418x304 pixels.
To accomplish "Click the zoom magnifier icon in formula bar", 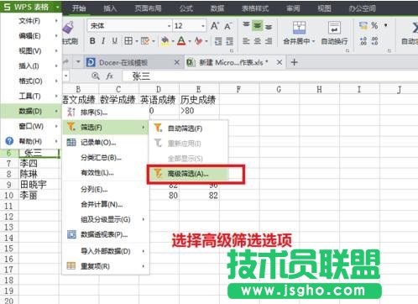I will tap(96, 76).
